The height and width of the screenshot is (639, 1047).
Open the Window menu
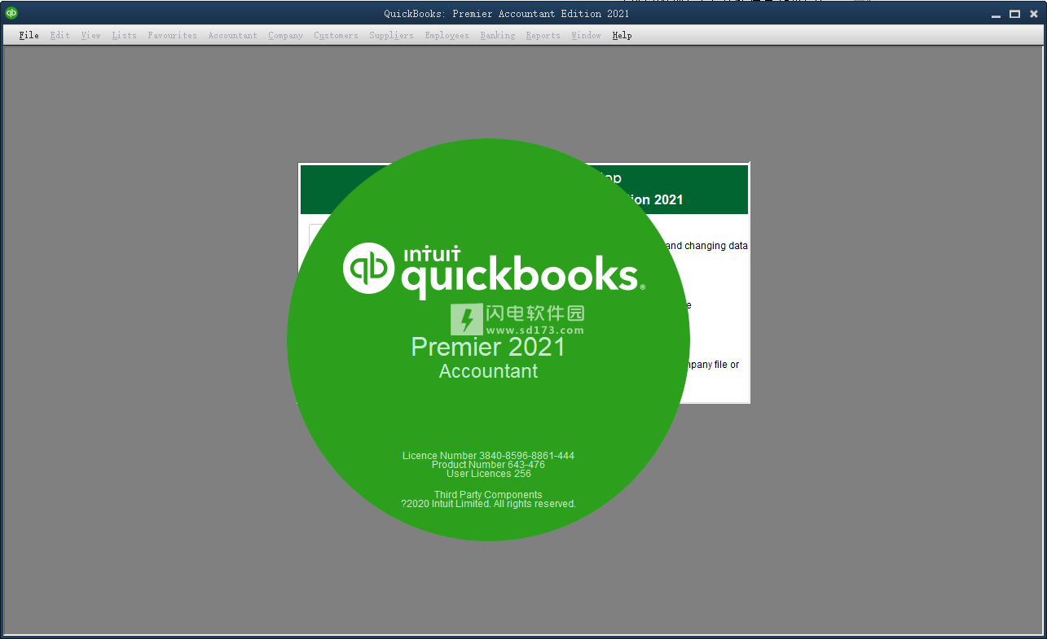pos(586,36)
